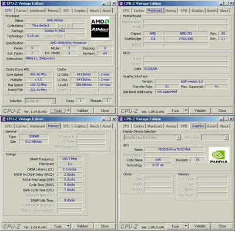The width and height of the screenshot is (235, 231).
Task: Click the GPU Name field NVIDIA Riva TNT2 M64
Action: 174,149
